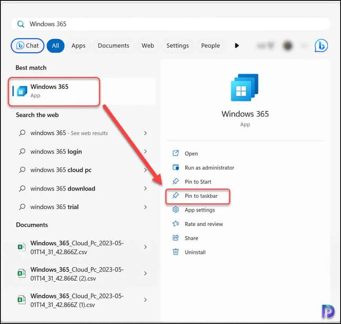This screenshot has width=341, height=324.
Task: Expand chevron for the (2).csv document
Action: 145,273
